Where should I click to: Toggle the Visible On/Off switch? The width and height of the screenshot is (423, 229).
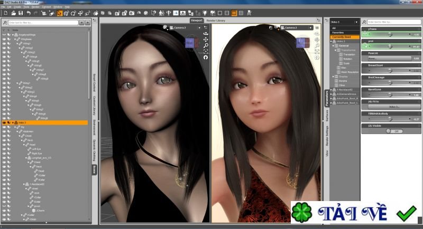394,131
